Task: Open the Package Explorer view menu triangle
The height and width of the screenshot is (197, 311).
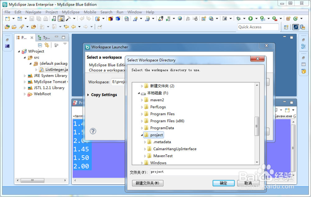Action: tap(65, 44)
